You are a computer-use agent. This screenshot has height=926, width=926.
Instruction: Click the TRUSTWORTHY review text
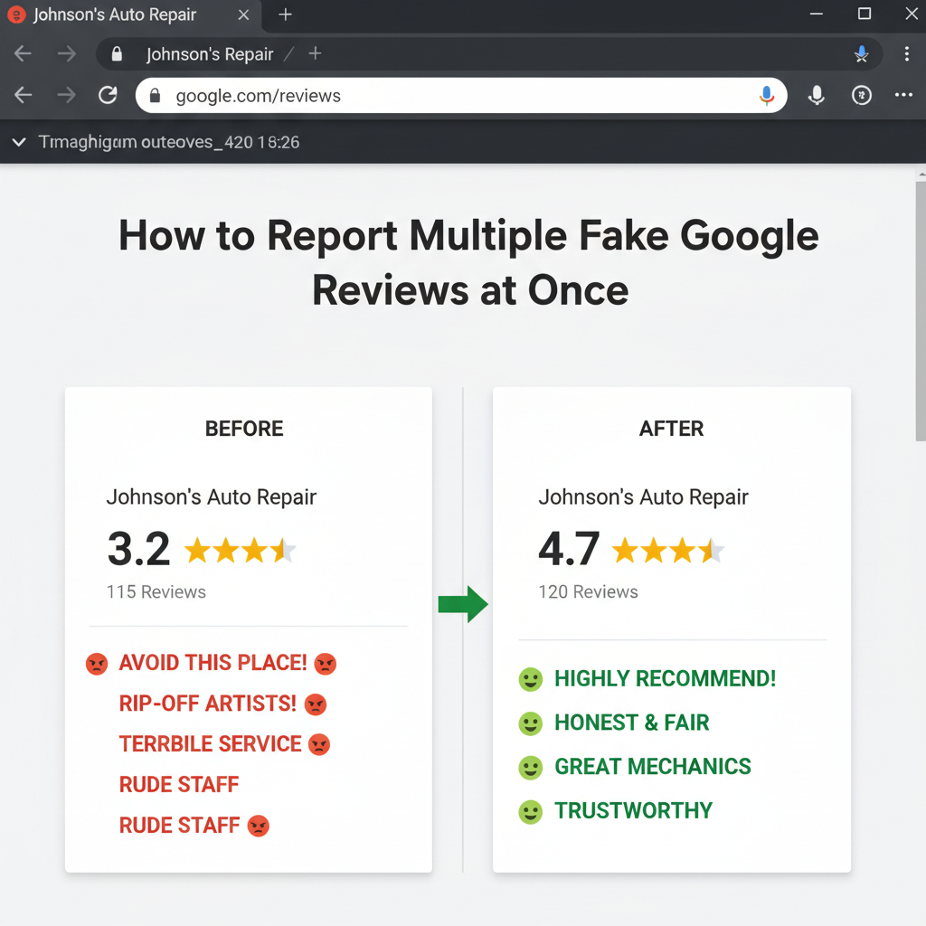coord(634,811)
